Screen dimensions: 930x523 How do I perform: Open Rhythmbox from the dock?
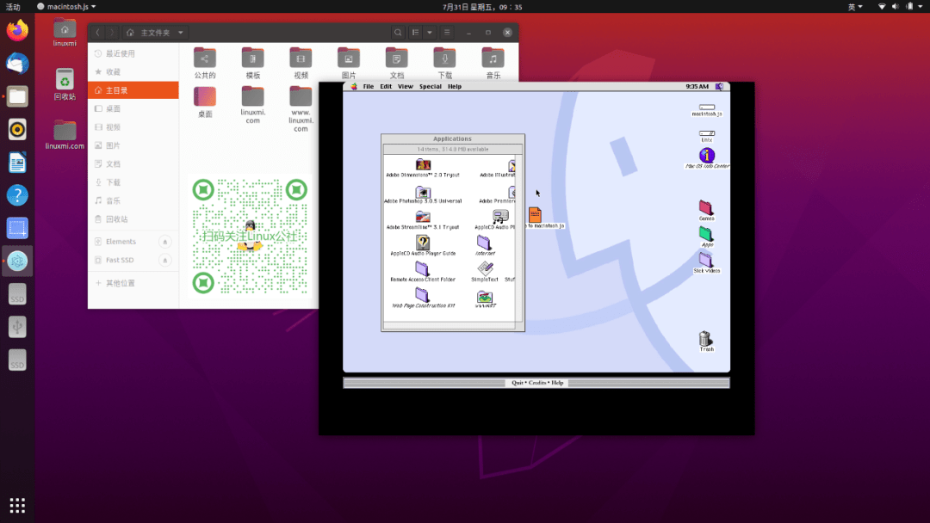[x=17, y=129]
